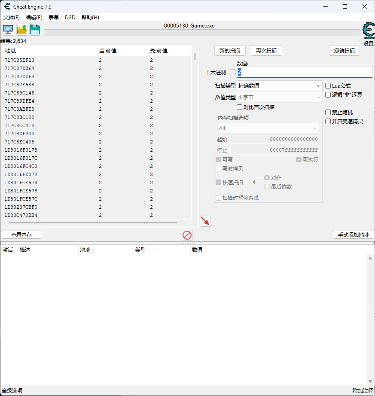375x396 pixels.
Task: Add selected addresses with red arrow icon
Action: 205,221
